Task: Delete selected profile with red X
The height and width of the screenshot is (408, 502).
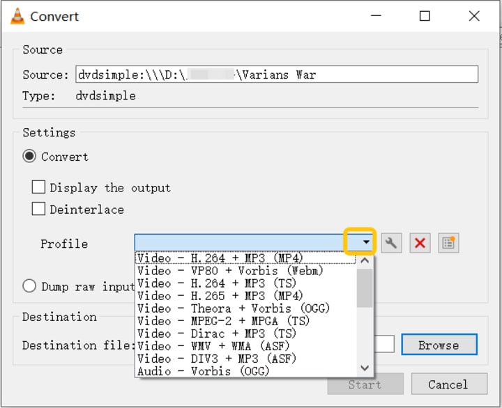Action: point(420,243)
